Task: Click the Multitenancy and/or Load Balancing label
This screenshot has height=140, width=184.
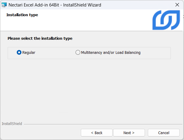Action: coord(111,53)
